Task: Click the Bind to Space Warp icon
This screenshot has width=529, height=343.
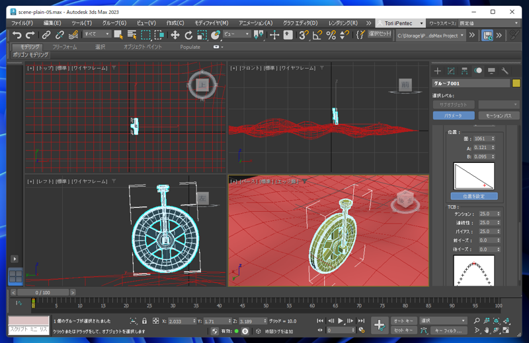Action: click(73, 35)
